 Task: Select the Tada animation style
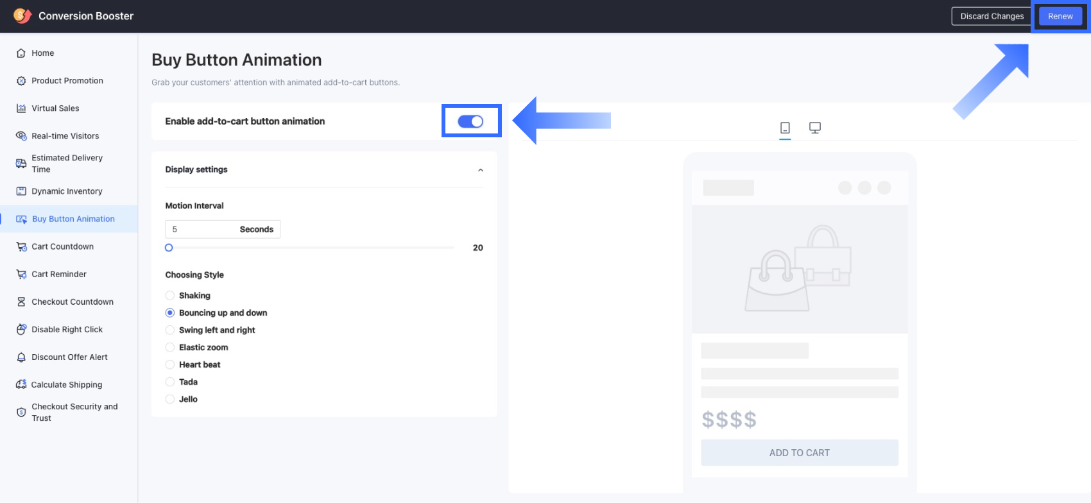coord(170,382)
